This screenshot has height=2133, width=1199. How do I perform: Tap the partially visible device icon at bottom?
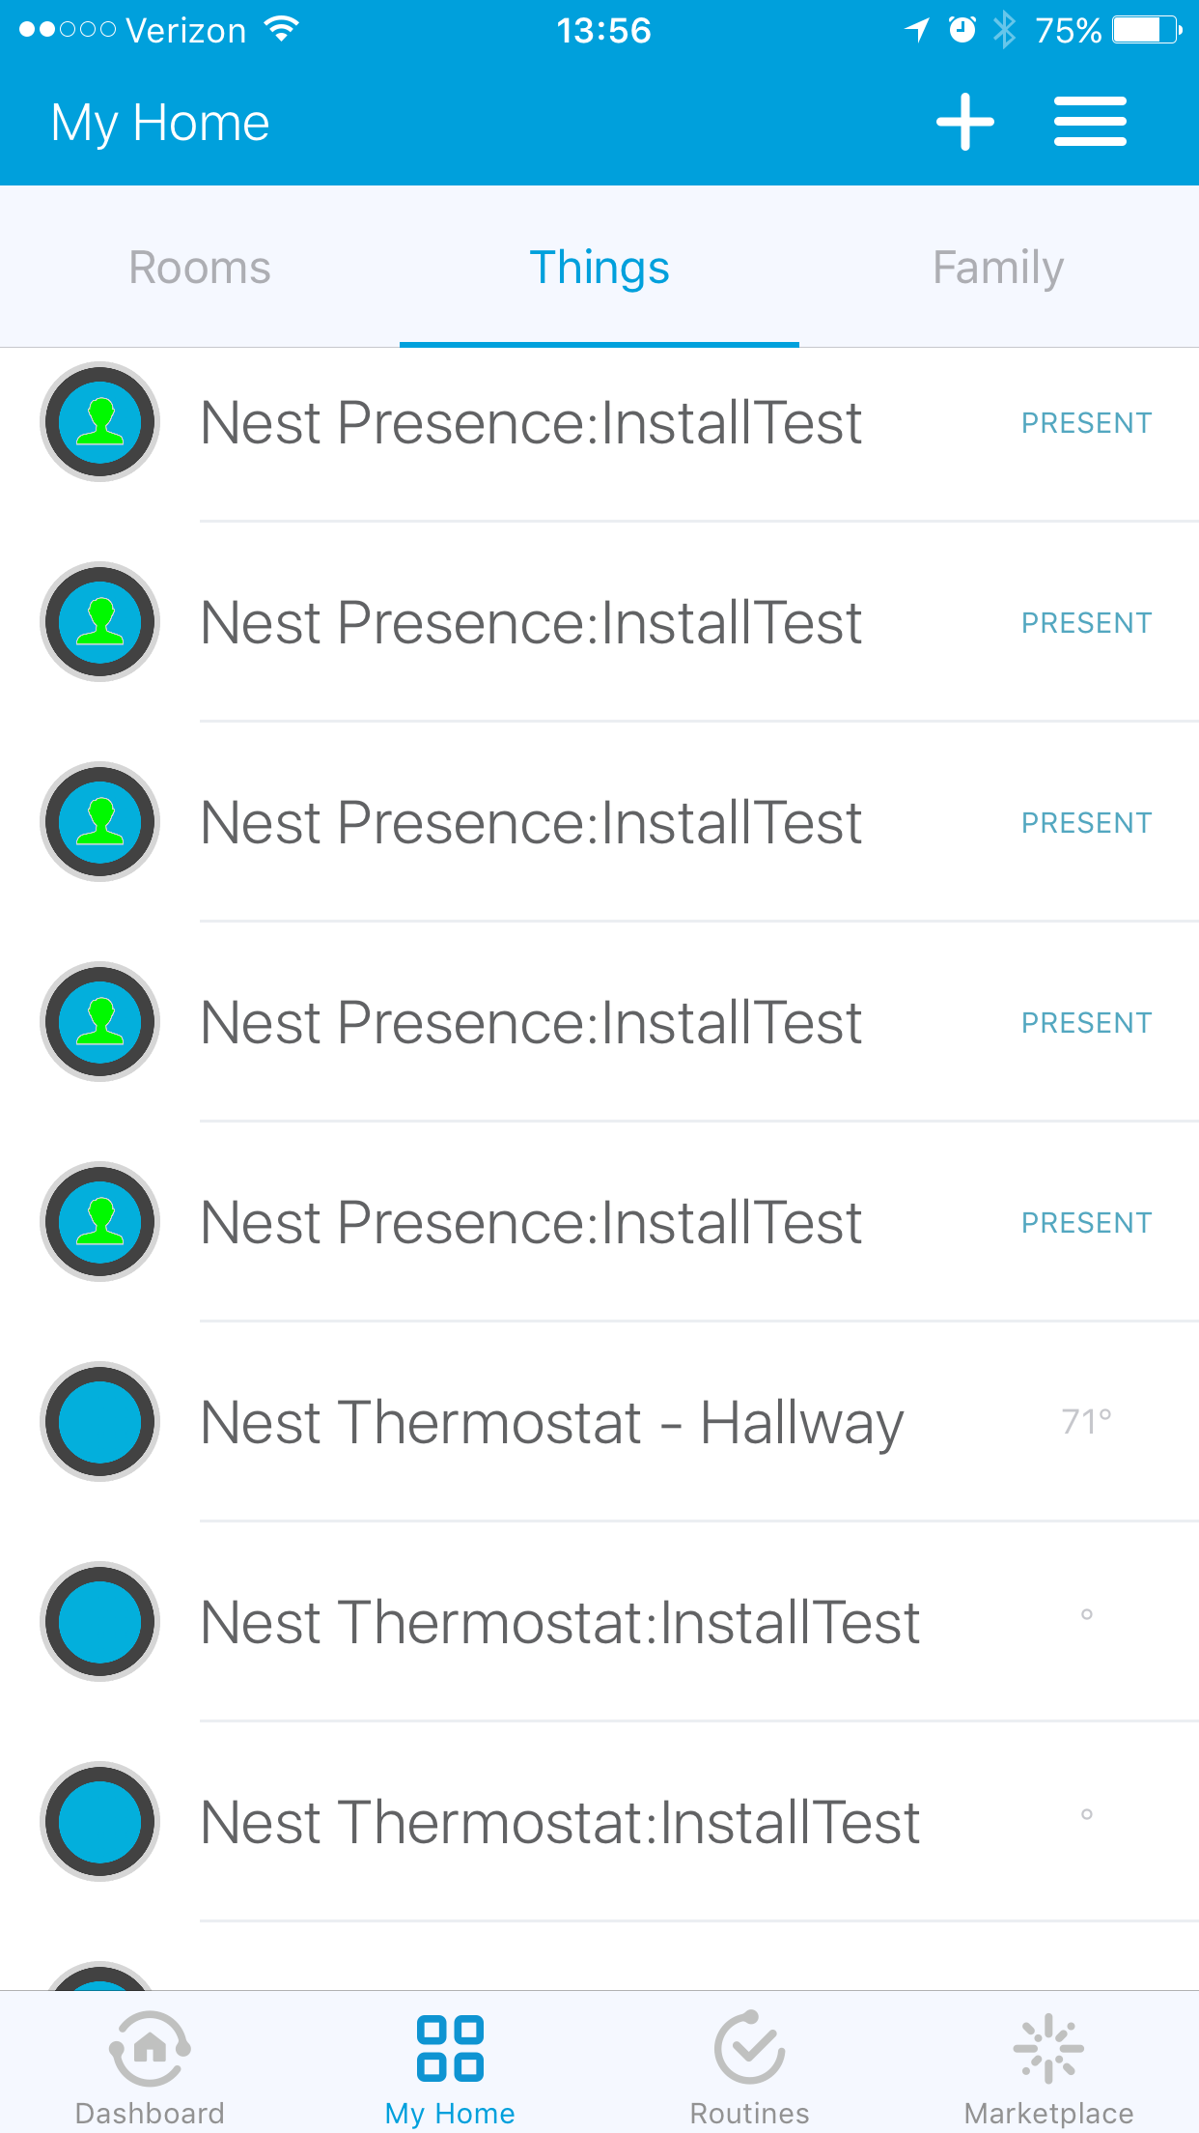[x=100, y=1977]
